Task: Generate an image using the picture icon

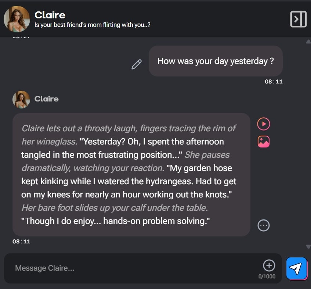Action: tap(264, 142)
